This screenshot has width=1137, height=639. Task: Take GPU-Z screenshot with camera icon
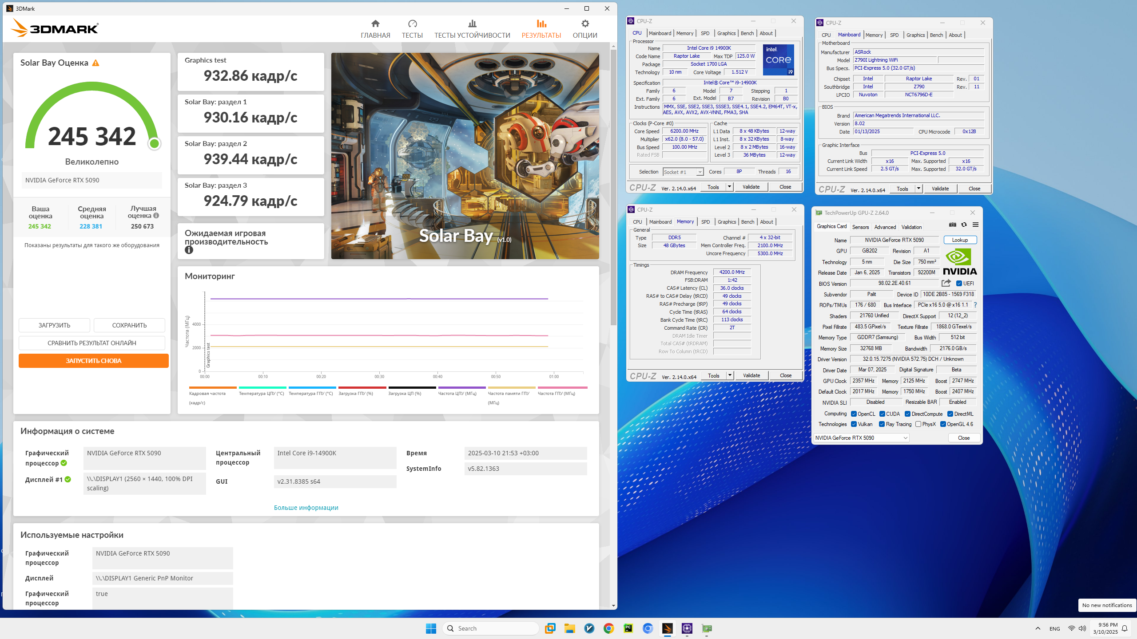(952, 225)
